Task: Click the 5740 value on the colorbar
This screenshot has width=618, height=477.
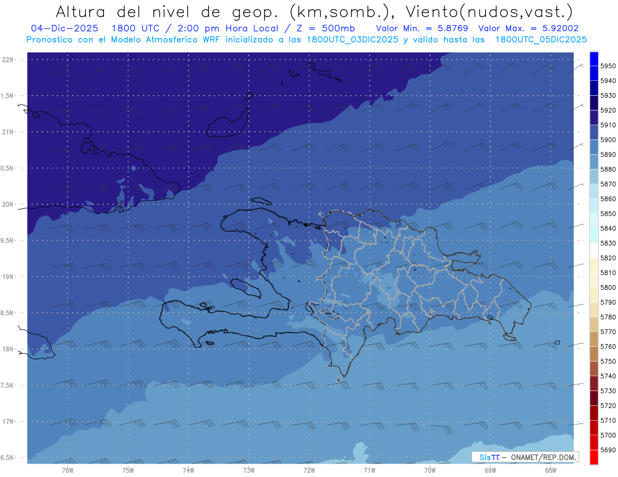Action: click(x=608, y=376)
